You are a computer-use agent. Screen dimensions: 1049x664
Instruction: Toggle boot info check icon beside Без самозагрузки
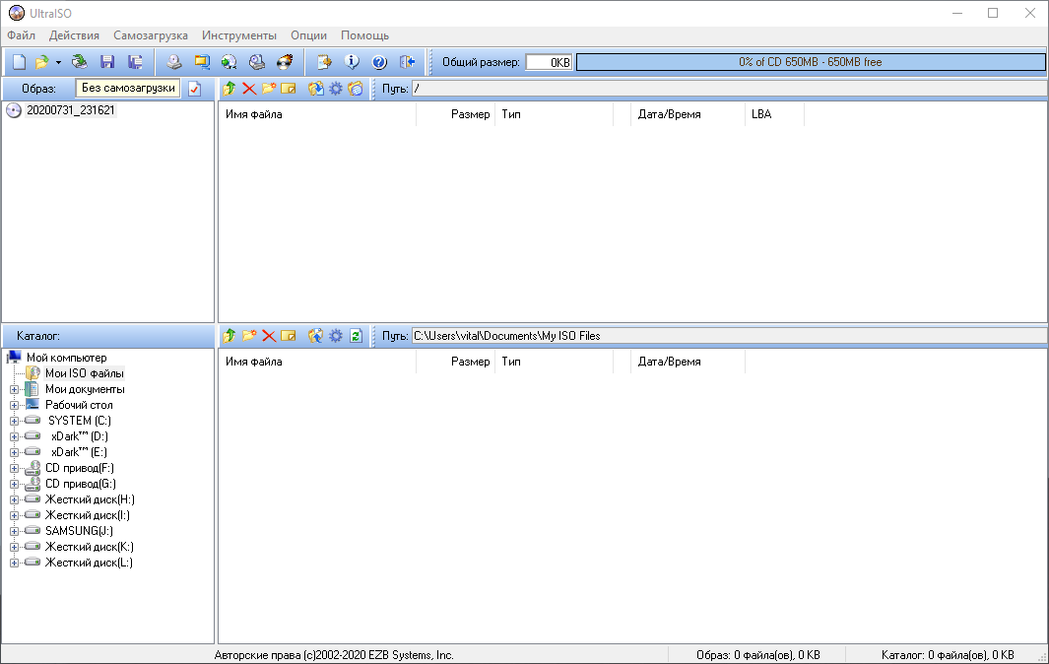(195, 89)
